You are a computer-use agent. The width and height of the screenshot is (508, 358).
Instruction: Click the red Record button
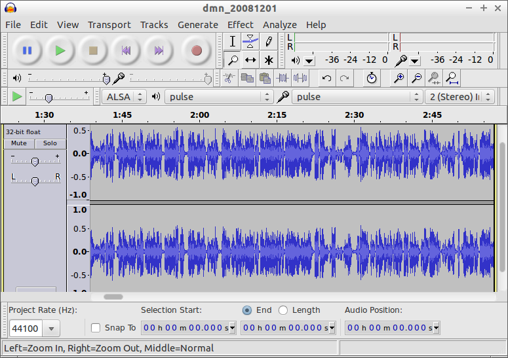[196, 50]
